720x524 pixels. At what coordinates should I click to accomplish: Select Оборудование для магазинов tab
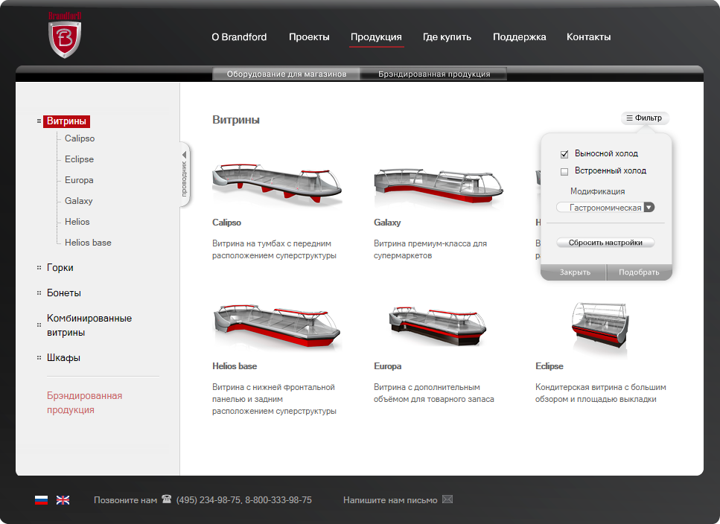[286, 74]
